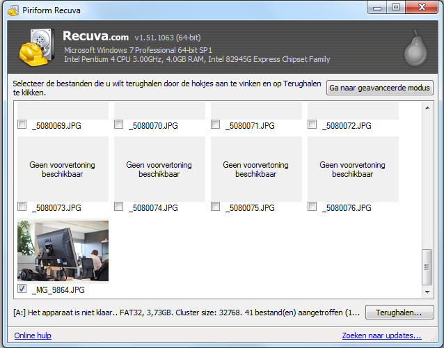Close the Piriform Recuva window
The image size is (444, 348).
tap(422, 8)
